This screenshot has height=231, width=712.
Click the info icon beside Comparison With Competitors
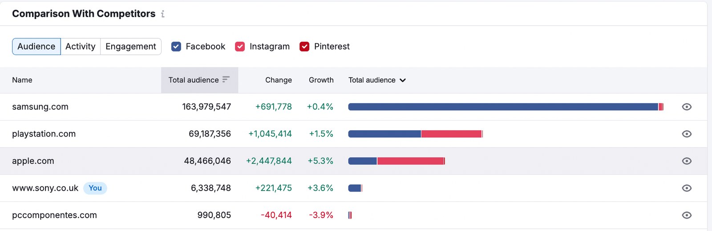[x=163, y=14]
